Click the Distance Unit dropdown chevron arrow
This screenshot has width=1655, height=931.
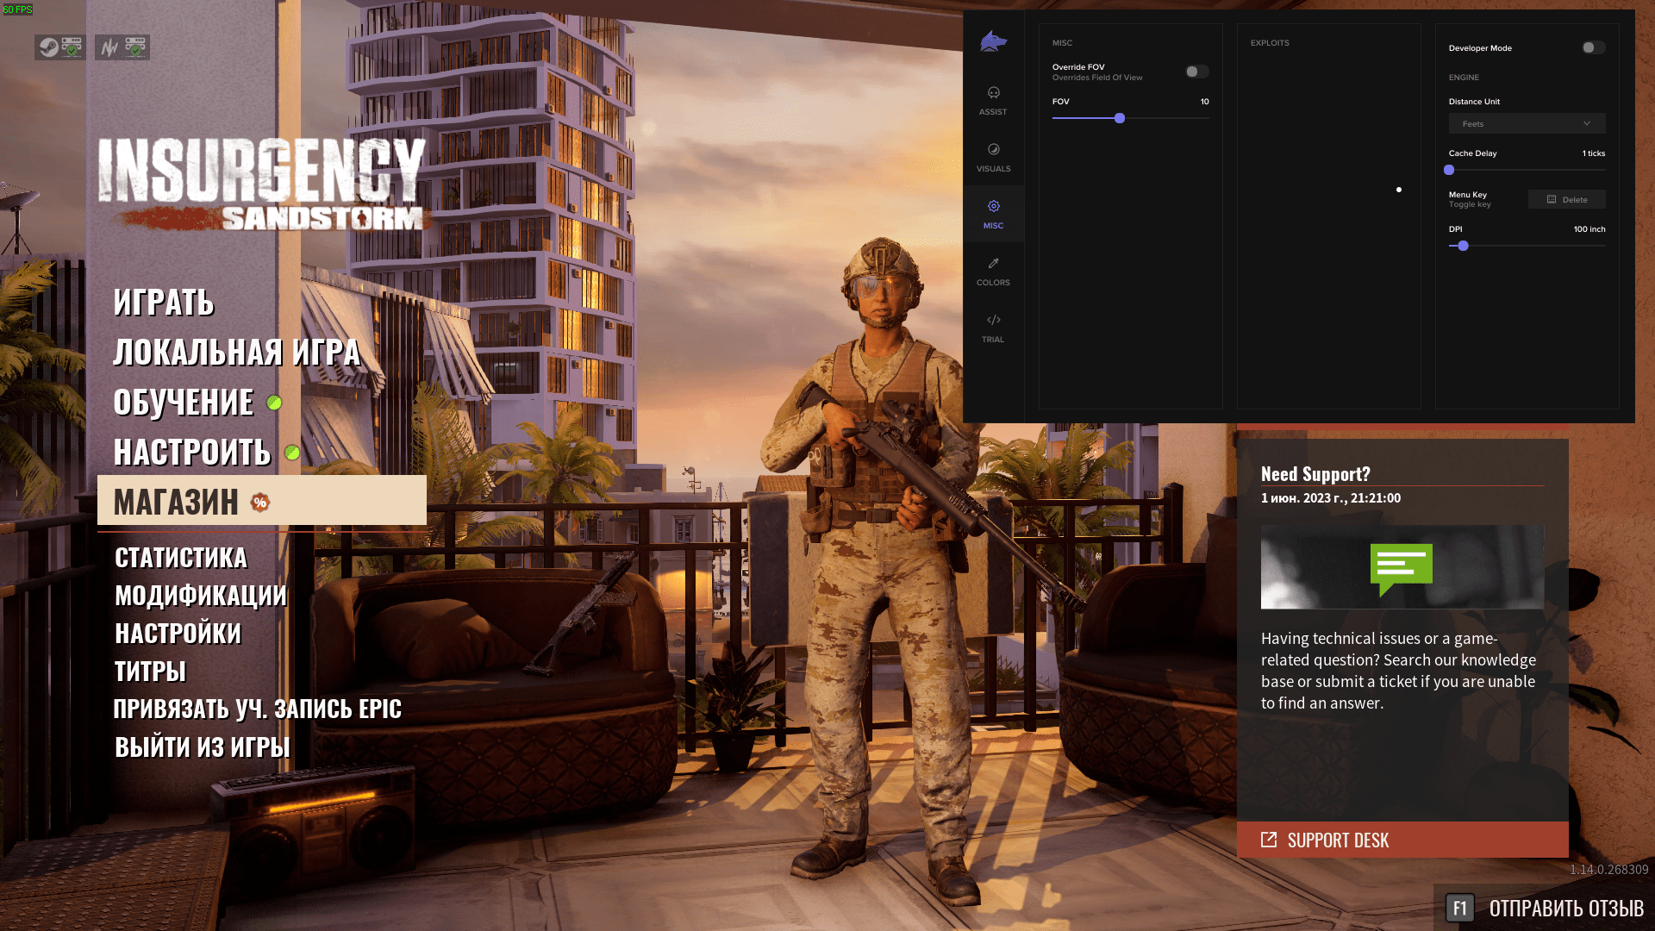[x=1587, y=123]
